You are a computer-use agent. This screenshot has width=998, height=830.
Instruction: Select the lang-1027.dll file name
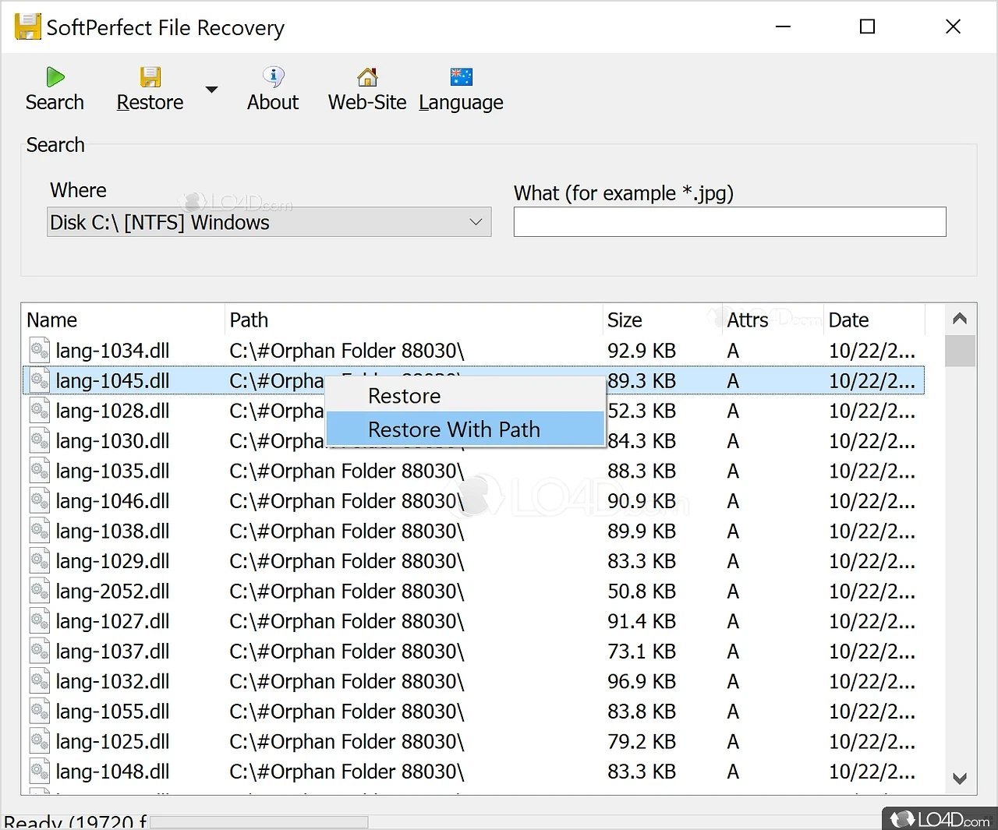point(112,622)
